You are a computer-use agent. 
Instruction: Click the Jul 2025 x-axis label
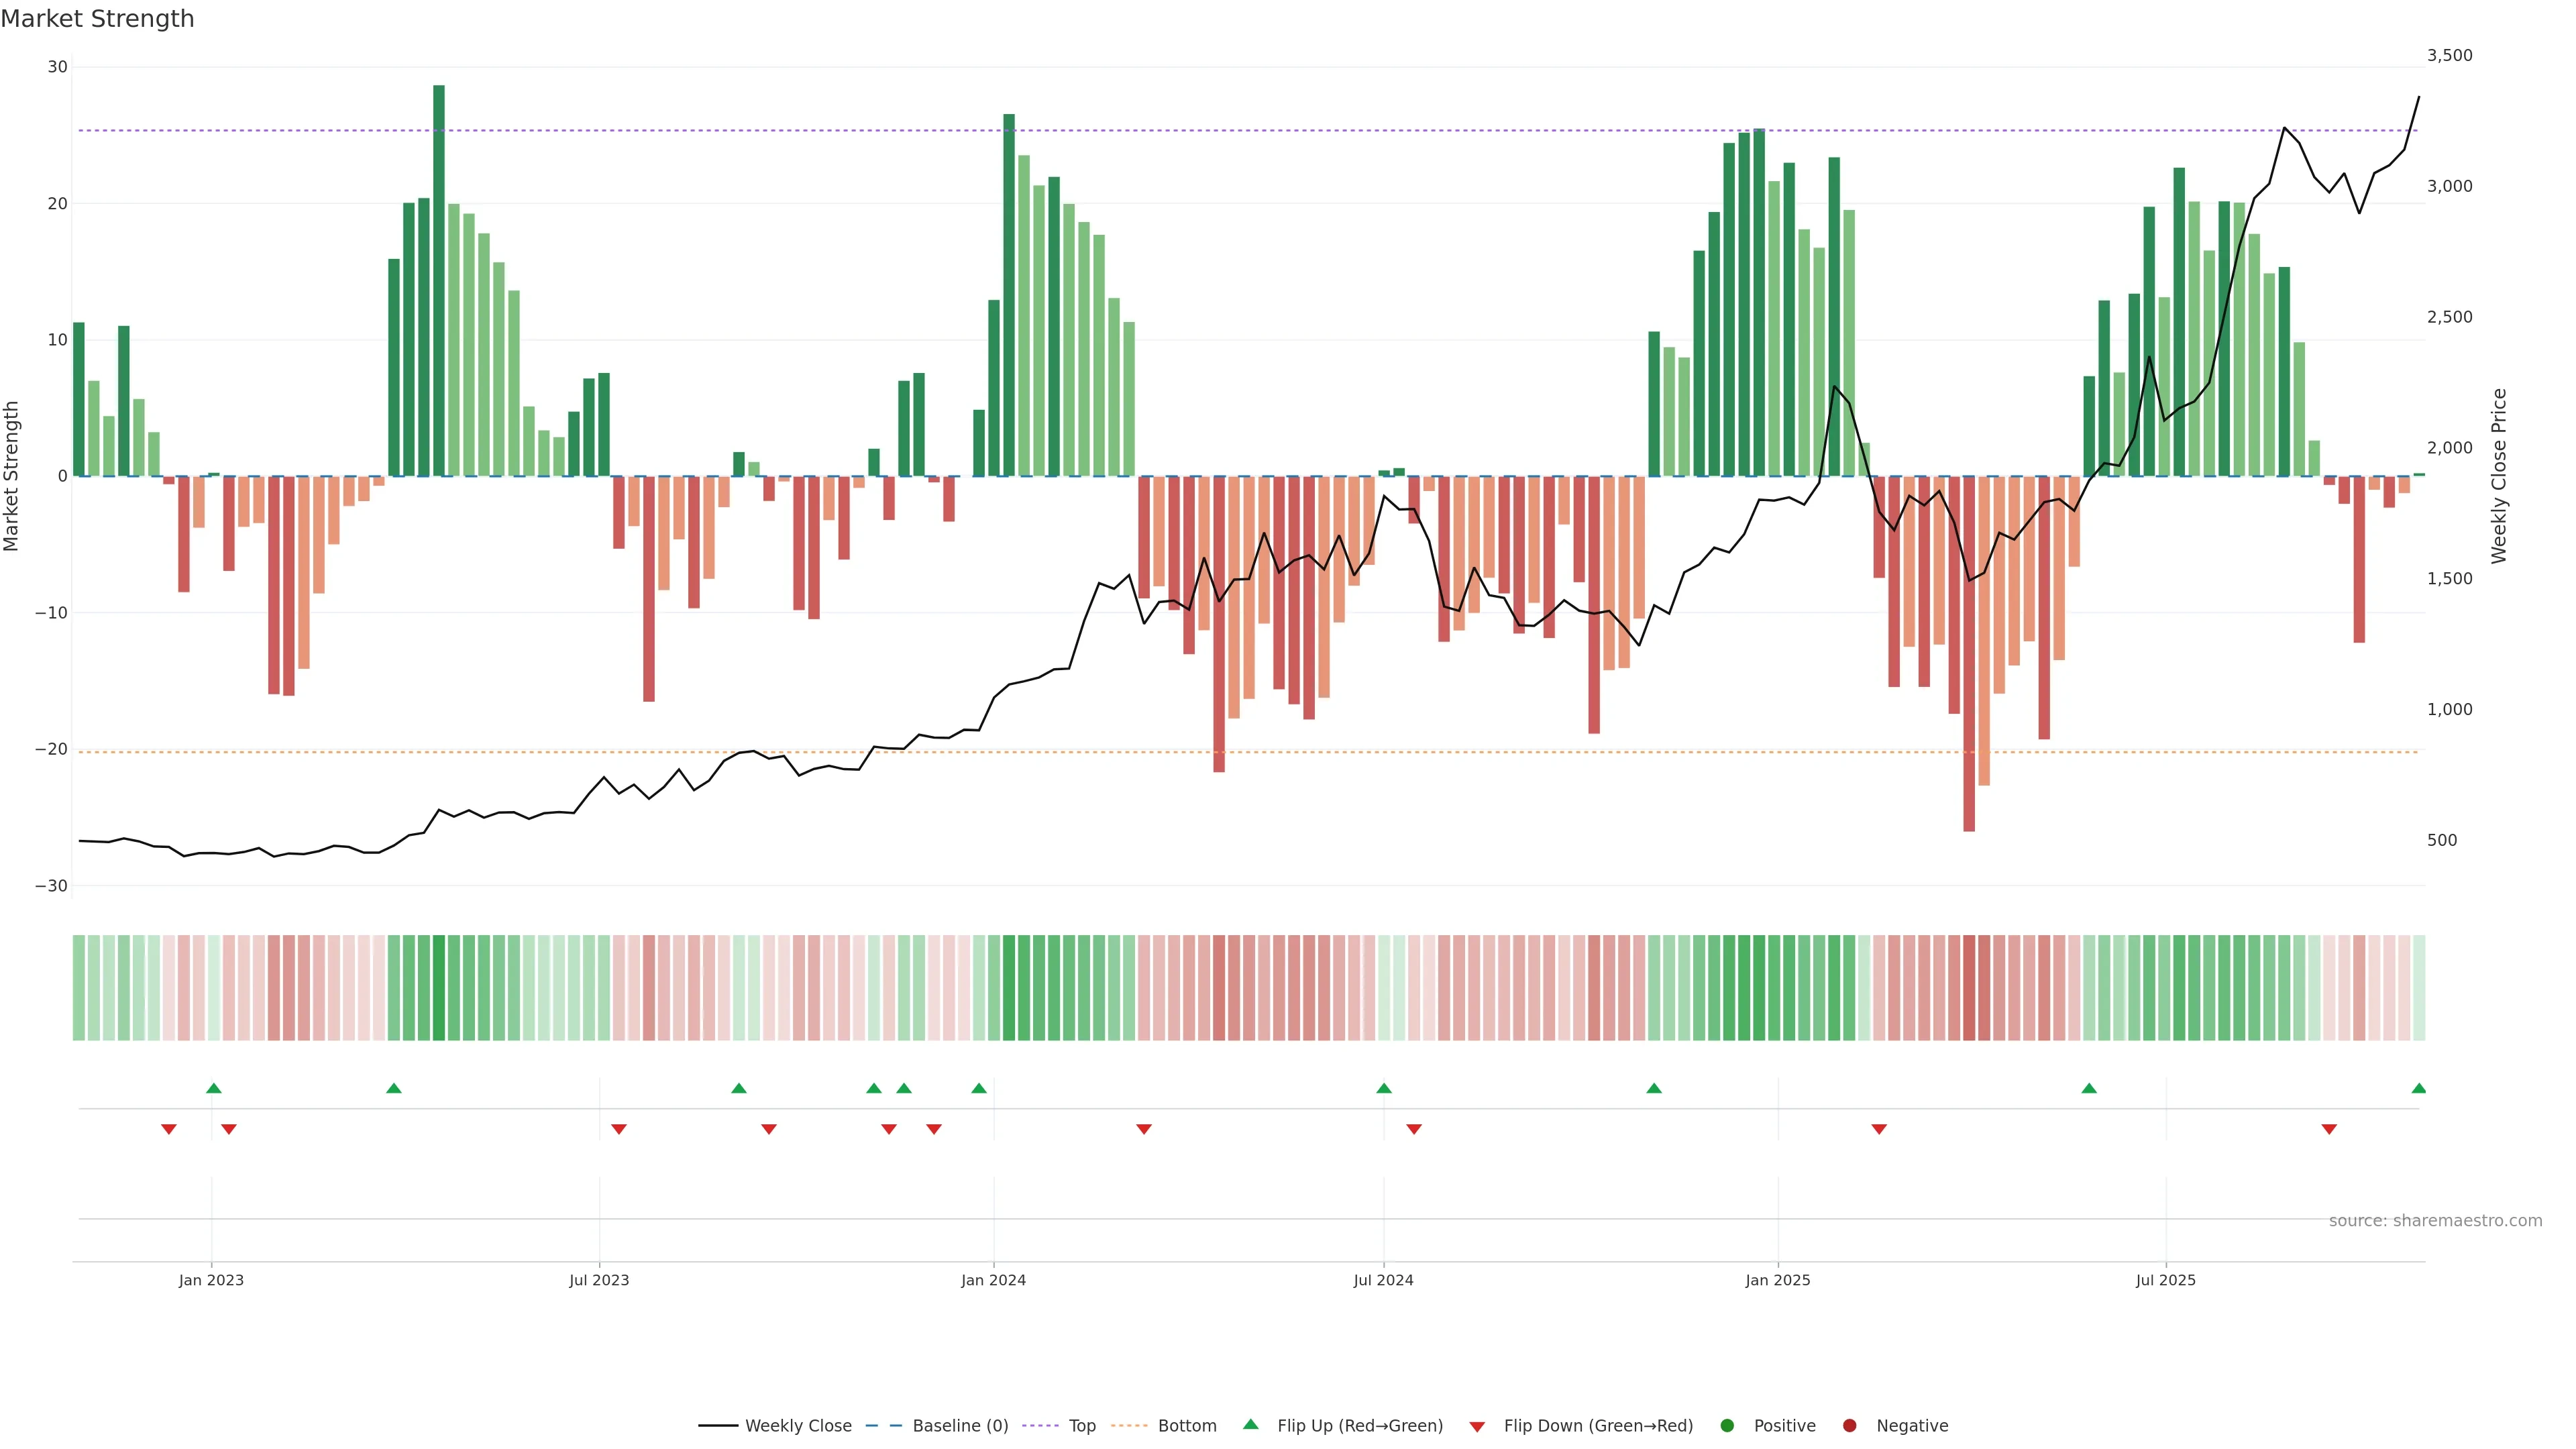[2165, 1280]
